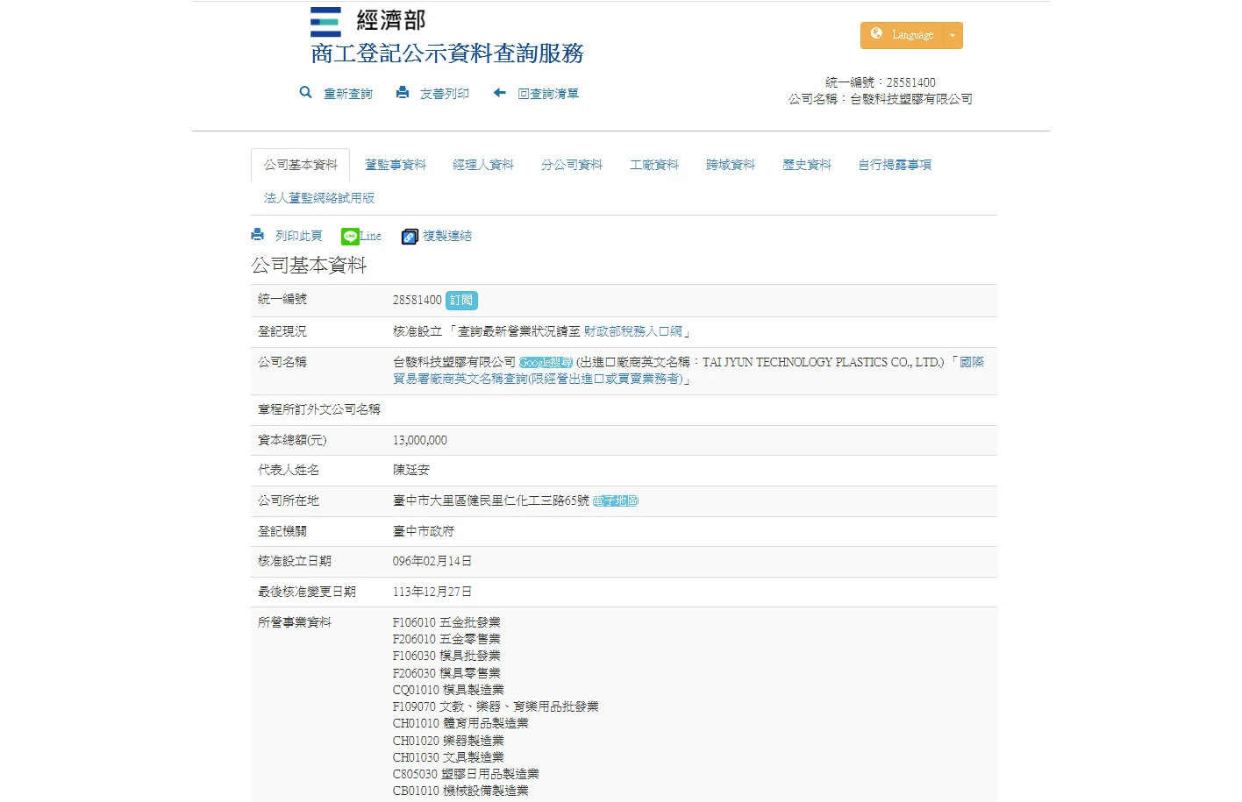Open the 法人董監網絡試用版 tab
Screen dimensions: 1242x802
(319, 198)
